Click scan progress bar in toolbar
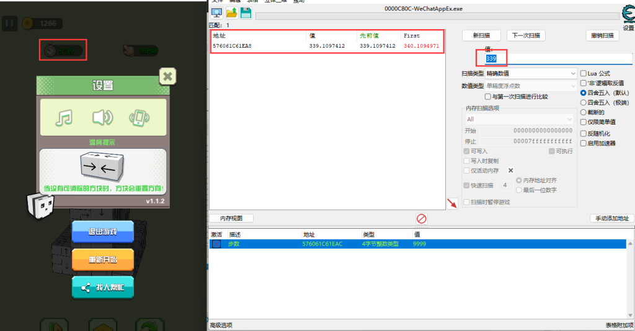 coord(437,16)
